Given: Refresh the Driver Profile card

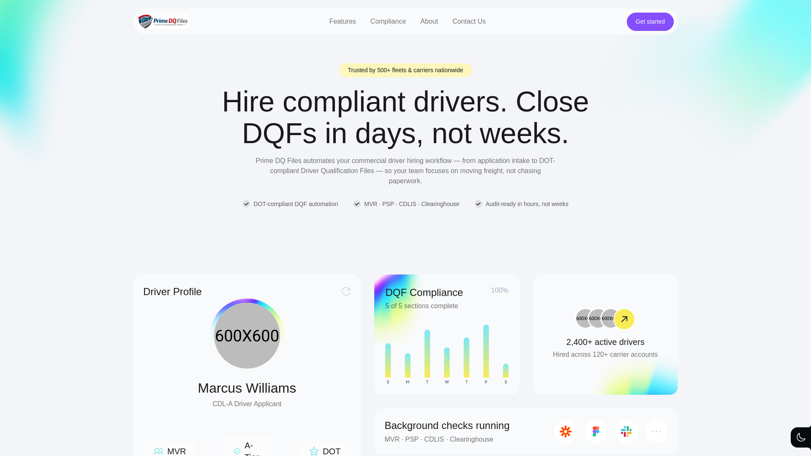Looking at the screenshot, I should click(346, 291).
